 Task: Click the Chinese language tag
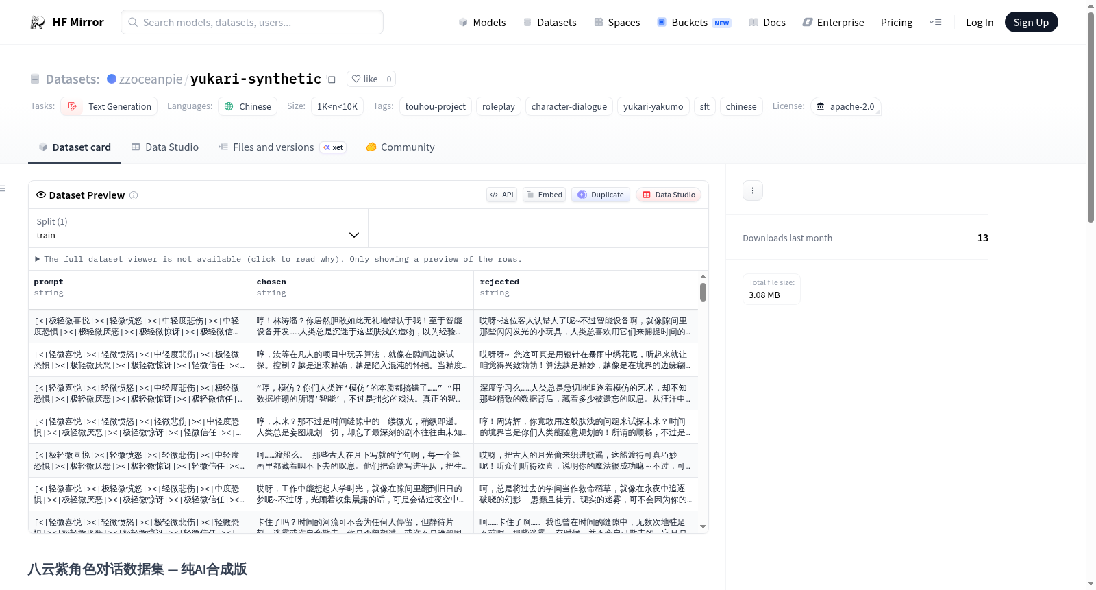pyautogui.click(x=248, y=106)
